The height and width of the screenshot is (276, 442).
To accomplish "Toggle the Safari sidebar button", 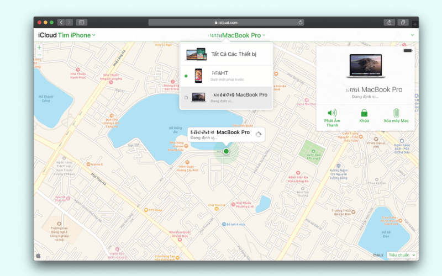I will (x=81, y=23).
